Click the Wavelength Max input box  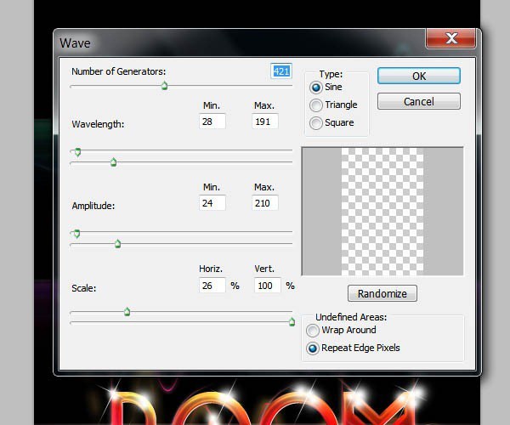(264, 122)
